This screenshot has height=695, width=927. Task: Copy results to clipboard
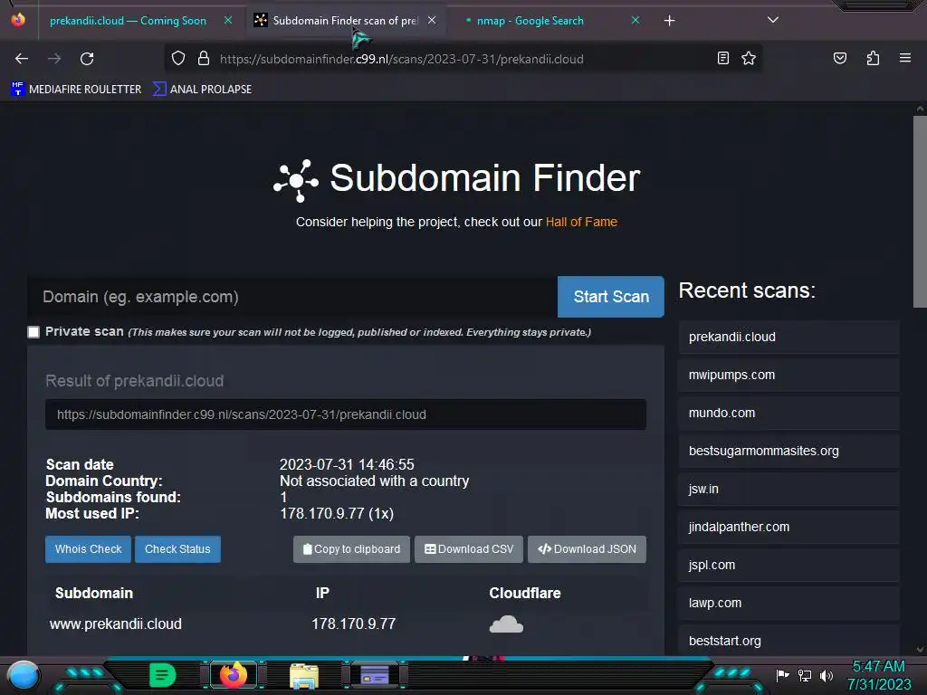tap(351, 549)
